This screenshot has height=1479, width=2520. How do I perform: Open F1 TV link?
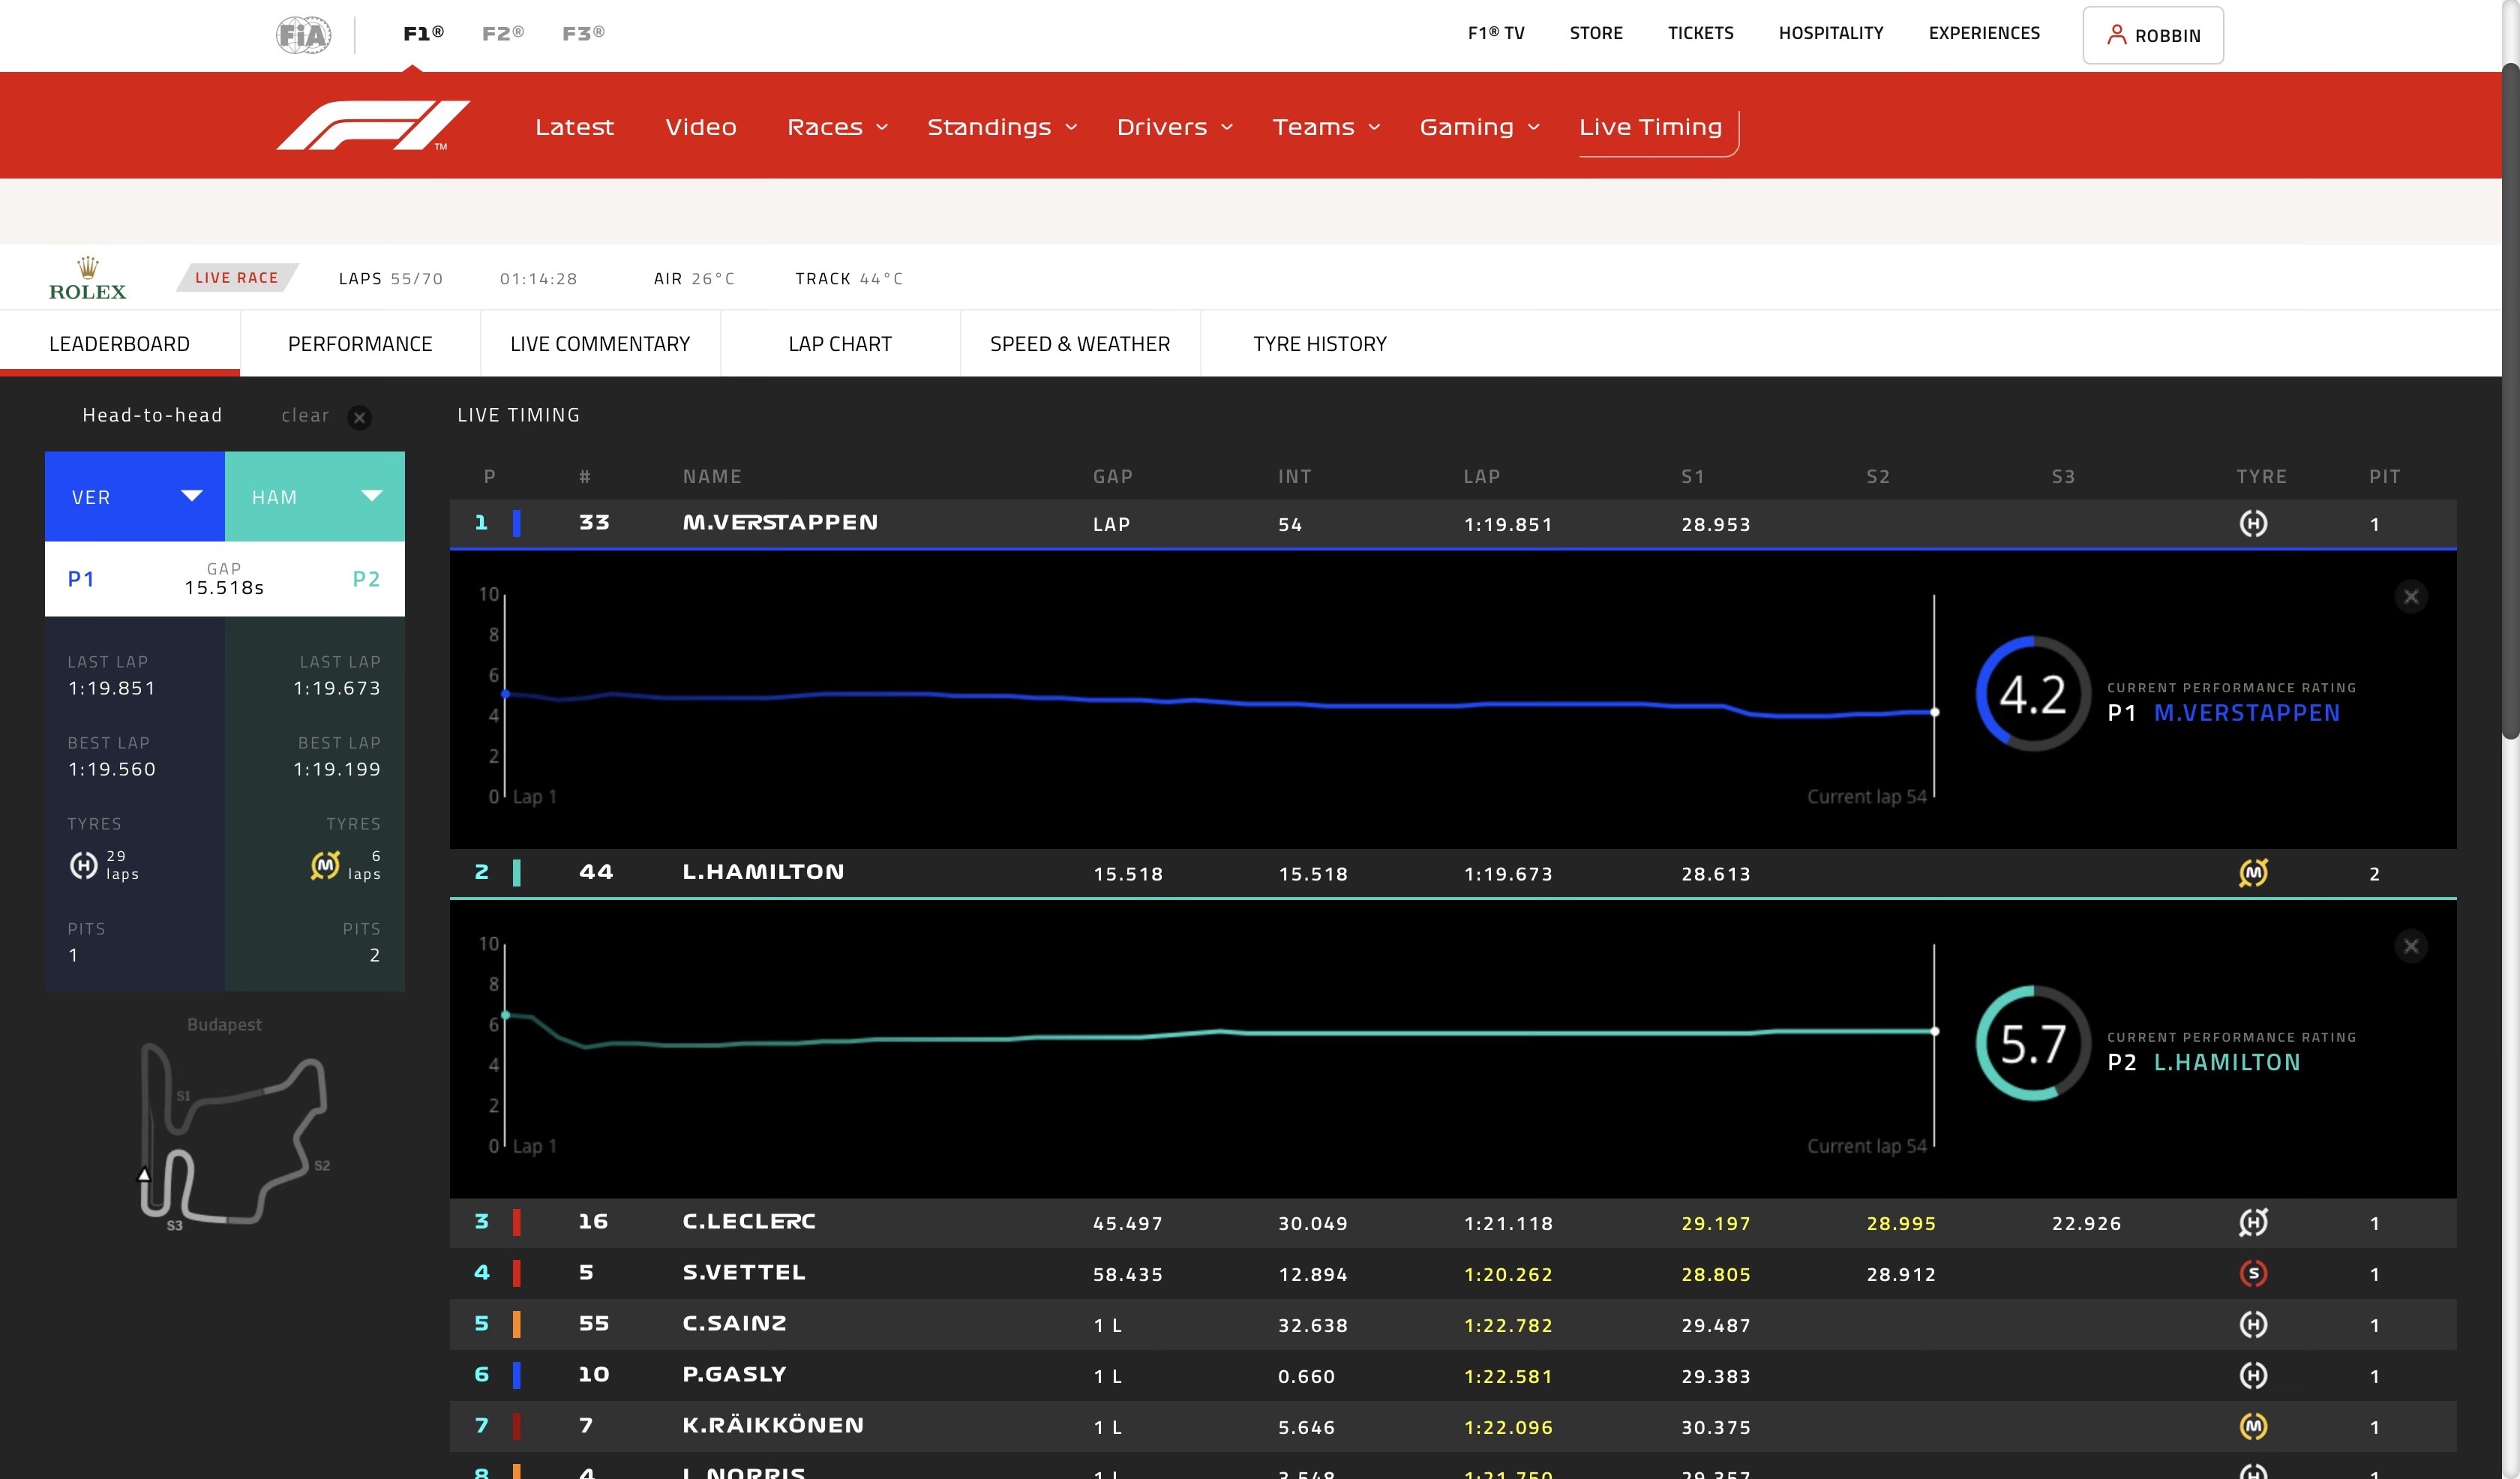(x=1496, y=33)
